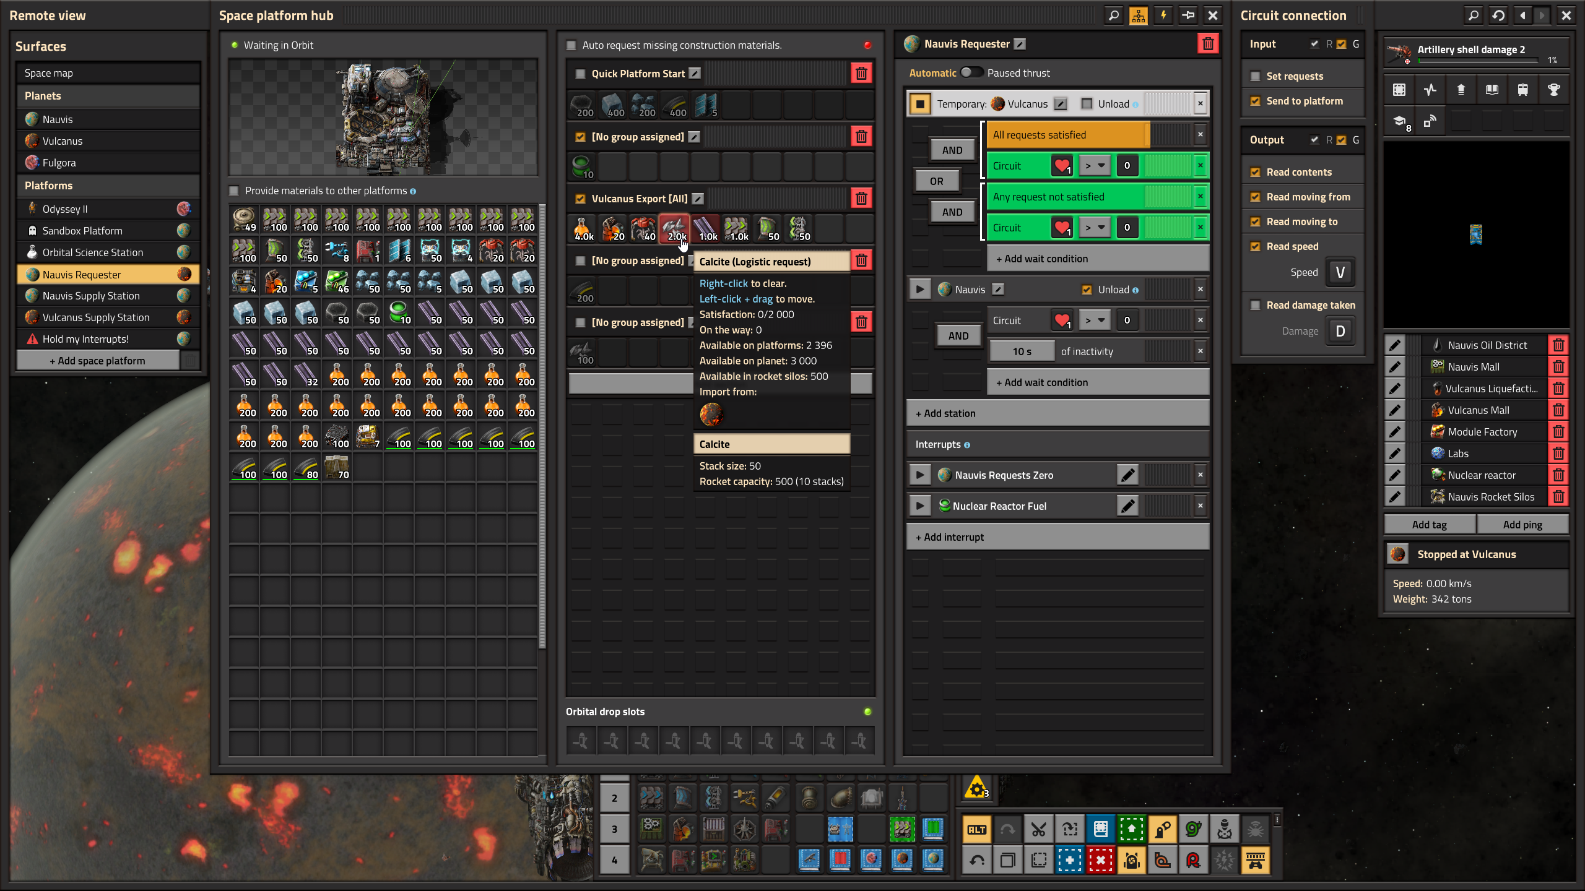The height and width of the screenshot is (891, 1585).
Task: Click the pencil icon beside Nauvis Requester title
Action: (x=1020, y=44)
